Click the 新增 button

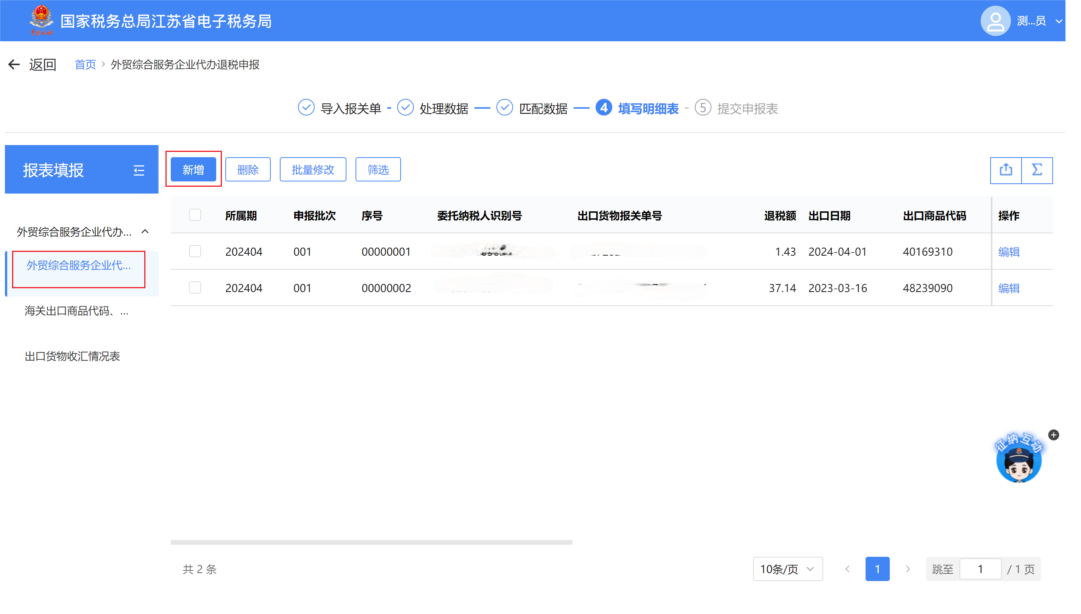click(193, 170)
